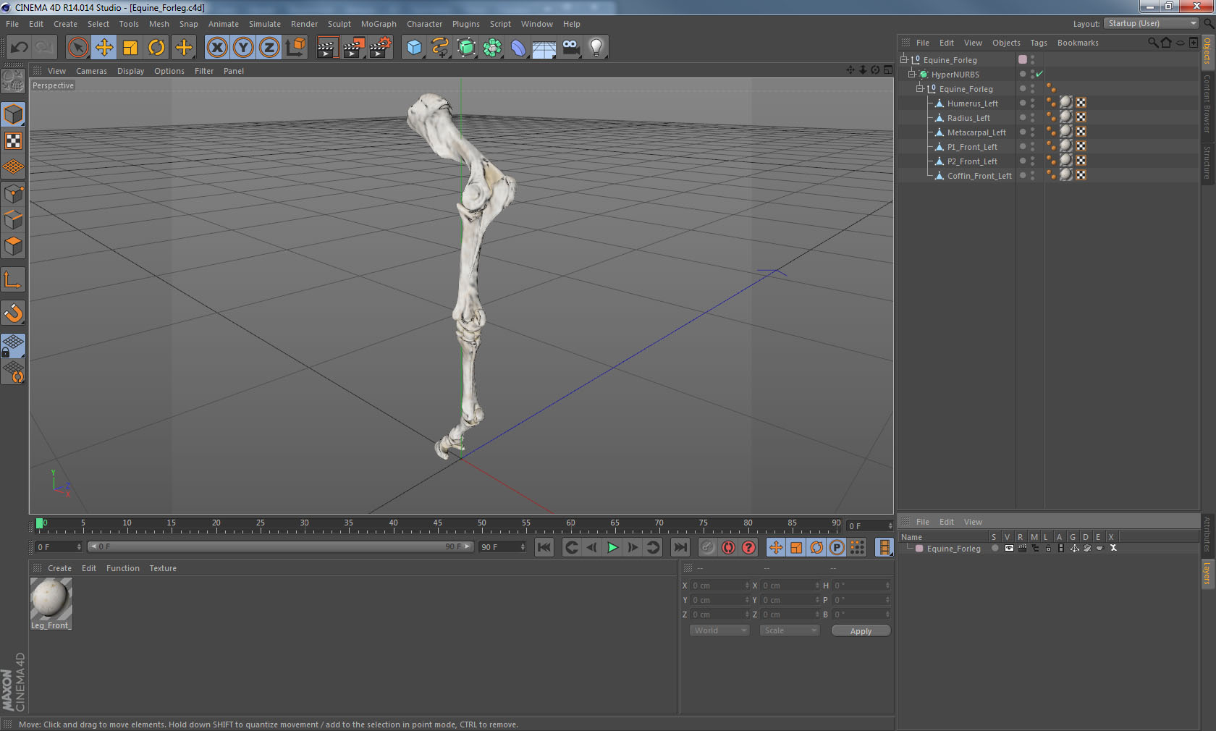Activate the Rotate tool
The height and width of the screenshot is (731, 1216).
pos(156,48)
